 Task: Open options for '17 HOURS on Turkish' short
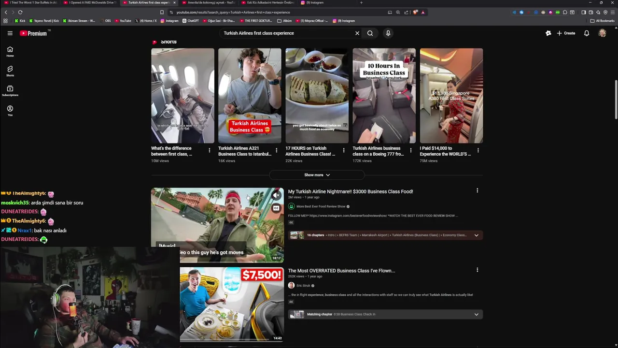[x=343, y=150]
